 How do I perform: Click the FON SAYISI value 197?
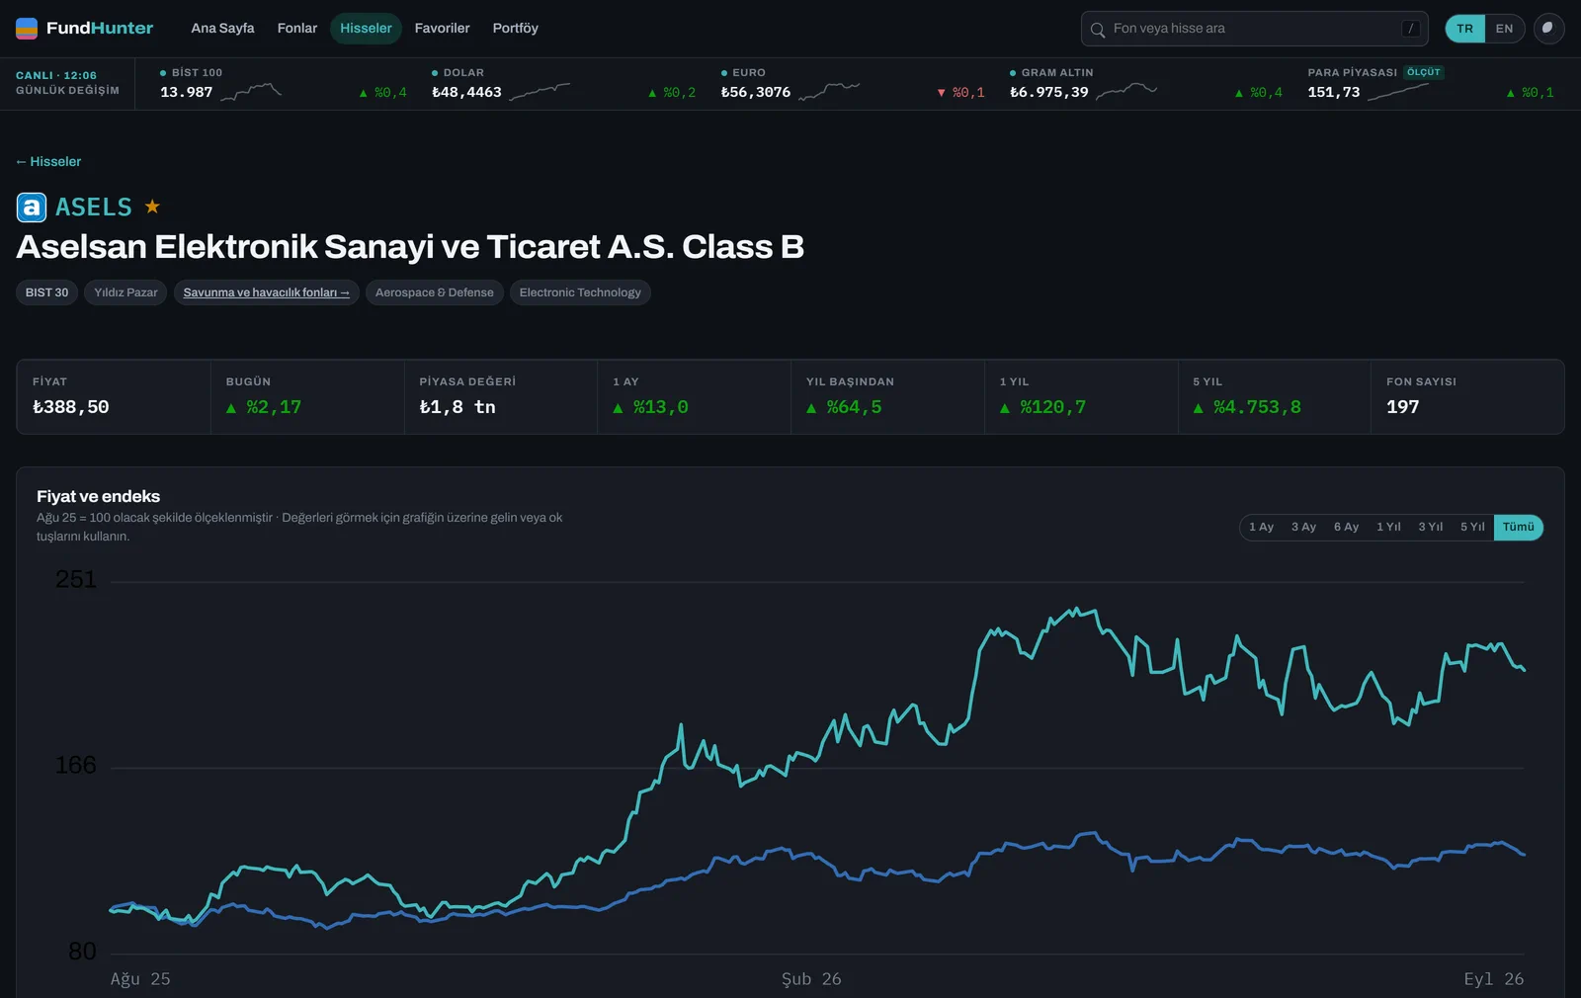[1403, 407]
